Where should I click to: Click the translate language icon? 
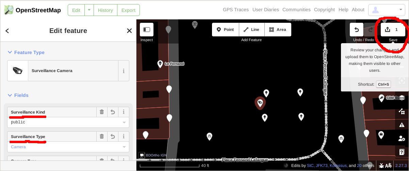tap(389, 166)
